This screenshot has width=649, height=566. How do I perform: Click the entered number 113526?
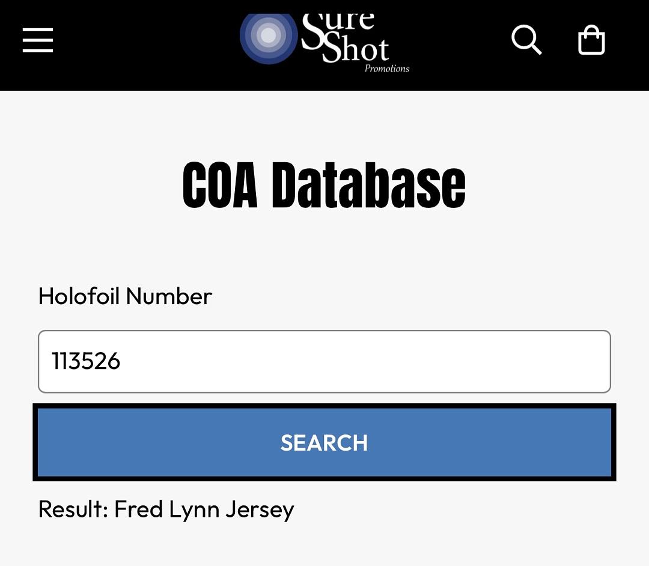coord(86,362)
